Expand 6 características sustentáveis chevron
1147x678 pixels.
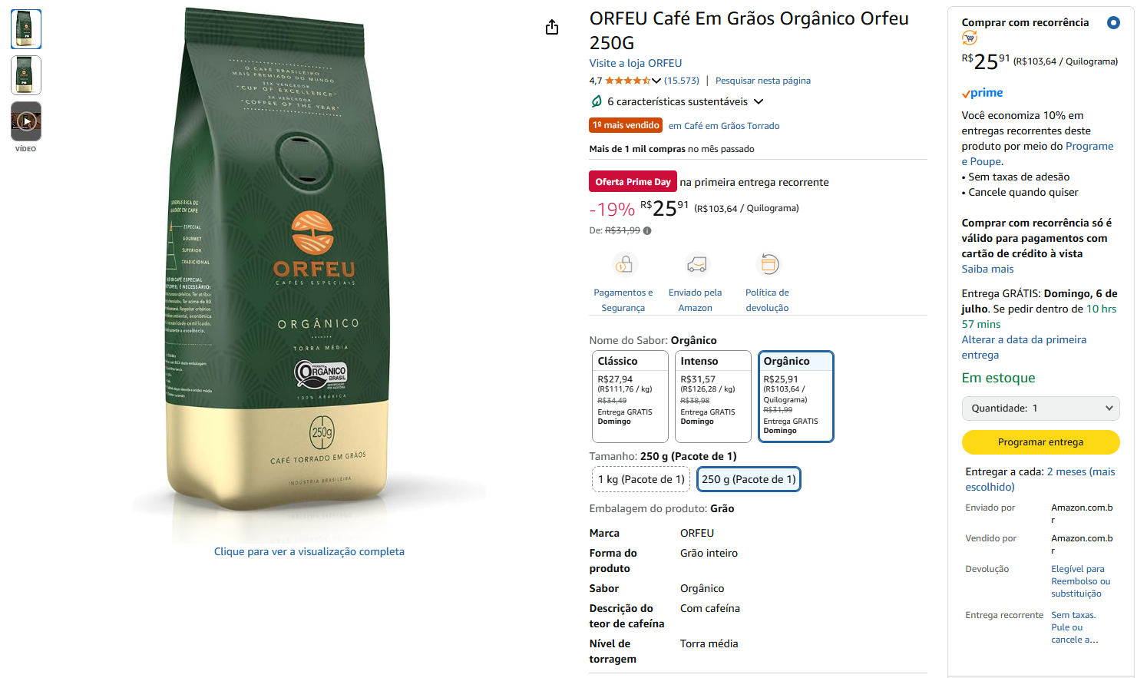[759, 101]
